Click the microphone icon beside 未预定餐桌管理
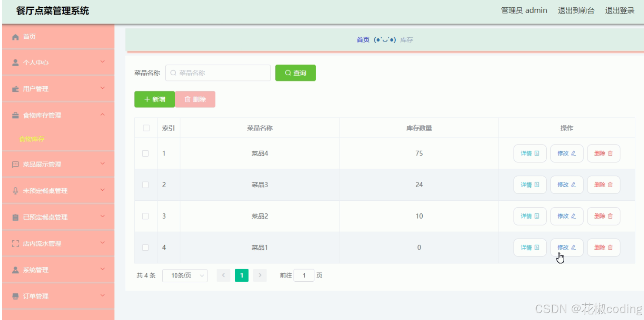The image size is (644, 320). coord(16,191)
